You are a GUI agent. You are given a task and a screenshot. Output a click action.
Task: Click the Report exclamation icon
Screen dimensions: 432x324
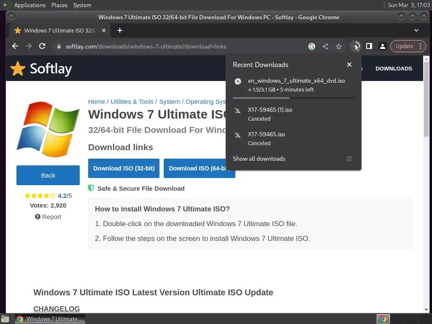point(38,217)
